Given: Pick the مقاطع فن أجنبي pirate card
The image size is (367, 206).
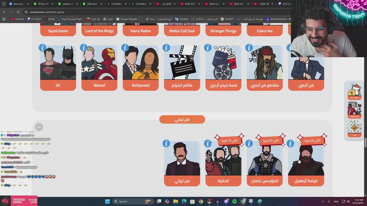Looking at the screenshot, I should 265,68.
